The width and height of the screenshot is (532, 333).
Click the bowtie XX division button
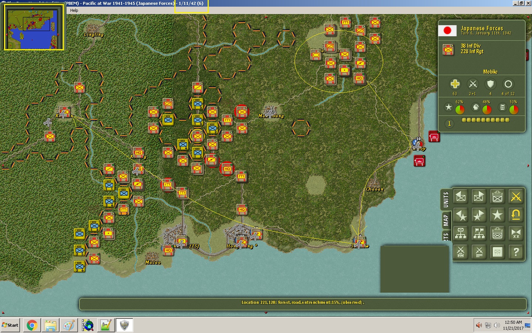(x=516, y=233)
